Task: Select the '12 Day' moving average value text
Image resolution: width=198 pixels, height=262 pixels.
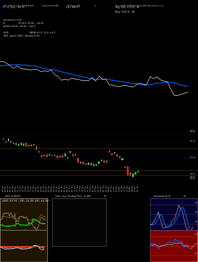Action: [15, 7]
